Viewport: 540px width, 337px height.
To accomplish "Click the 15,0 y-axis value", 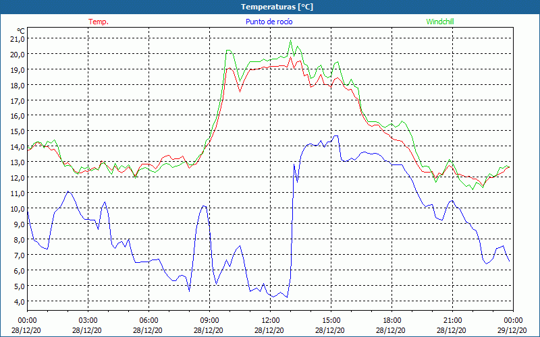I will coord(18,131).
